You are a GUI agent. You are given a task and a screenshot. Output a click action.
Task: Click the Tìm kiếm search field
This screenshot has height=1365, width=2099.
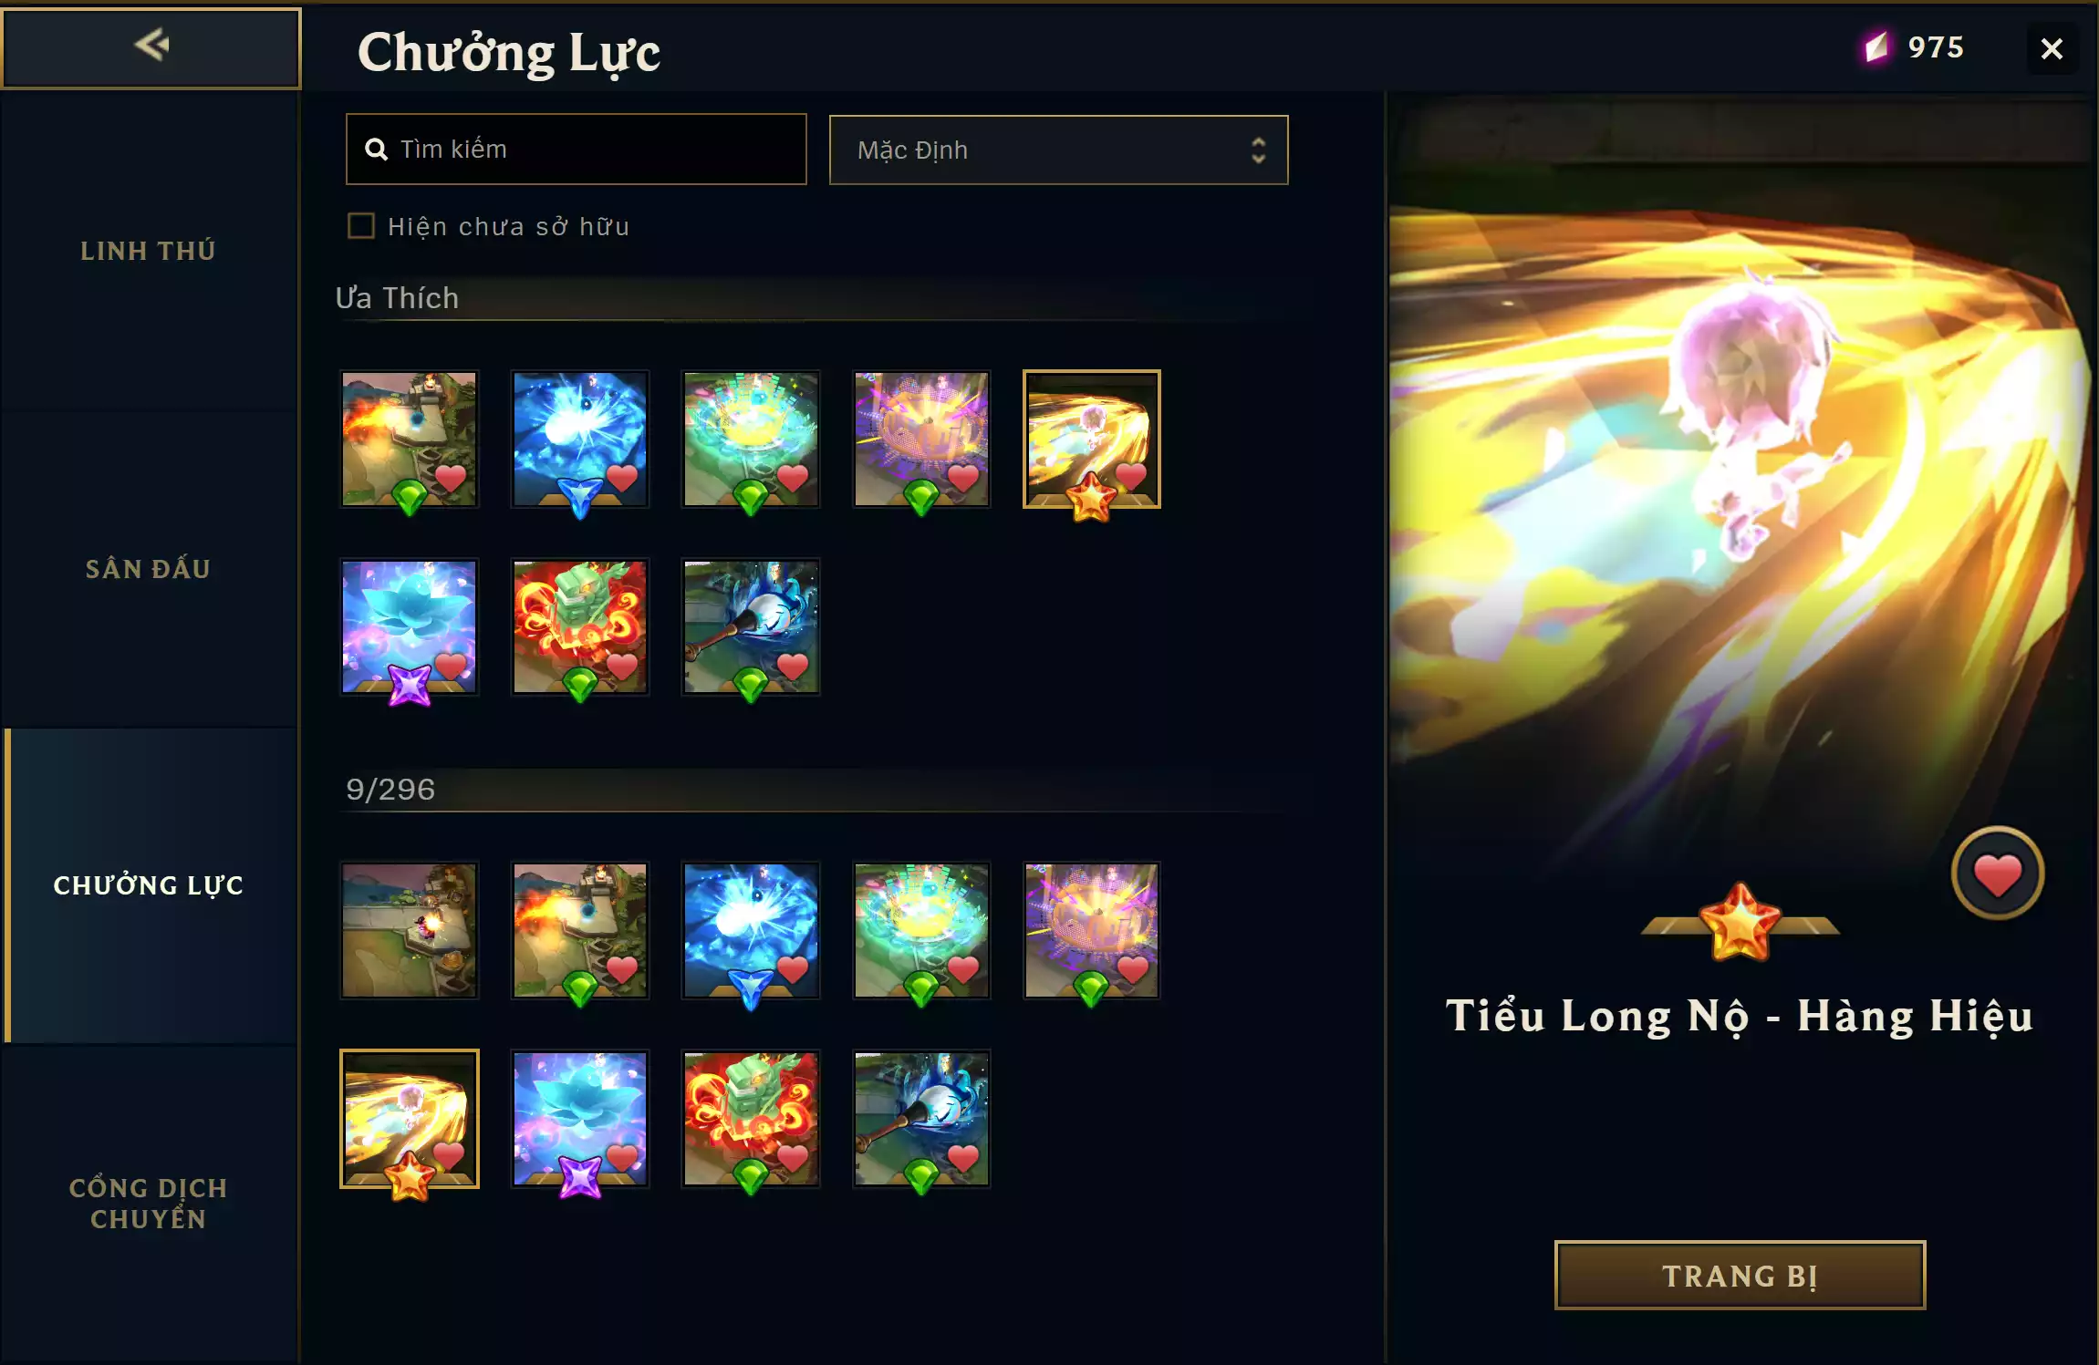click(x=577, y=150)
